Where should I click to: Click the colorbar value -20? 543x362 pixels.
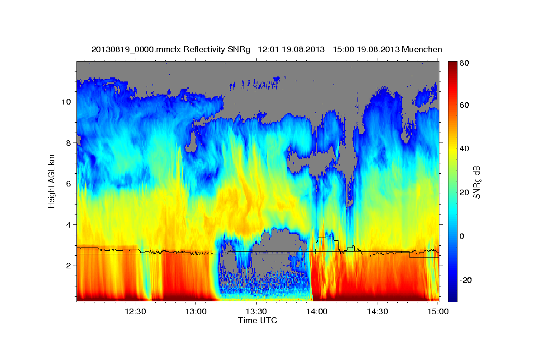pos(466,280)
